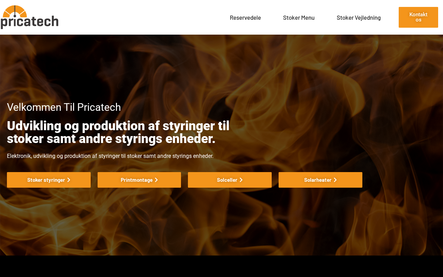Go to Stoker Vejledning page
This screenshot has width=443, height=277.
click(359, 18)
